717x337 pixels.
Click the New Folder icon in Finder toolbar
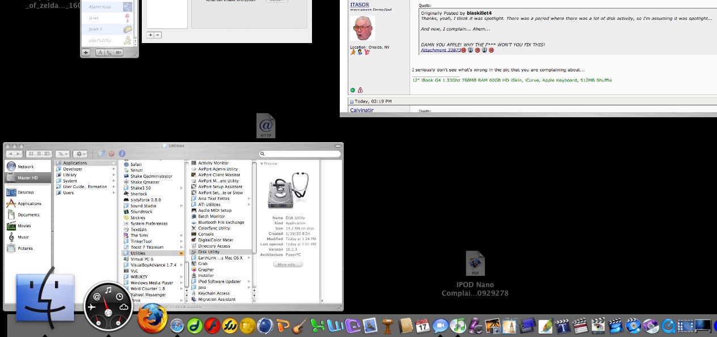click(x=102, y=153)
